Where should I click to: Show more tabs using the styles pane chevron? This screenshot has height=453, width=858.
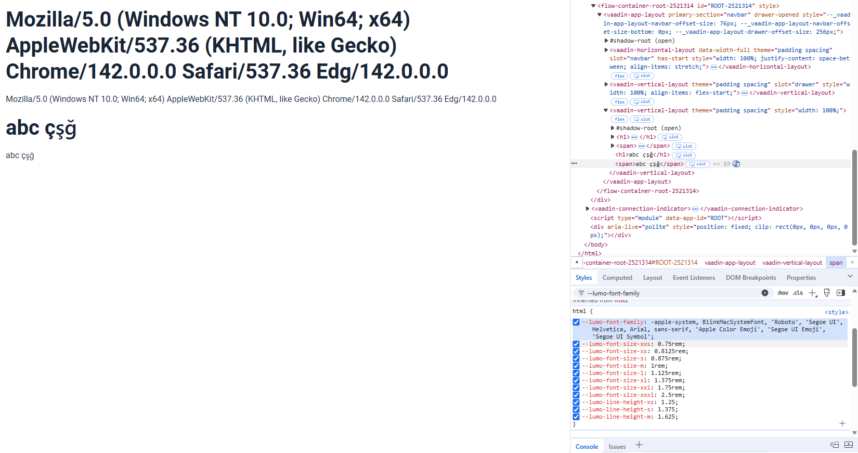click(850, 276)
